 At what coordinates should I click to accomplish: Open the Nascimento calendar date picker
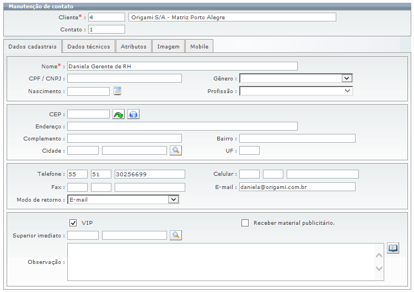117,91
